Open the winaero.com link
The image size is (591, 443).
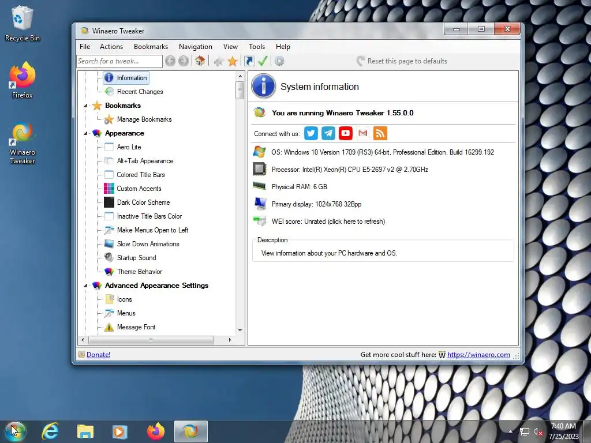click(478, 355)
